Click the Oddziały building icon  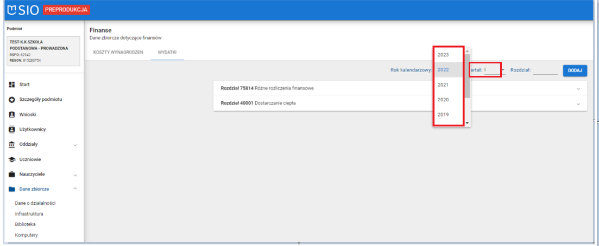(11, 145)
